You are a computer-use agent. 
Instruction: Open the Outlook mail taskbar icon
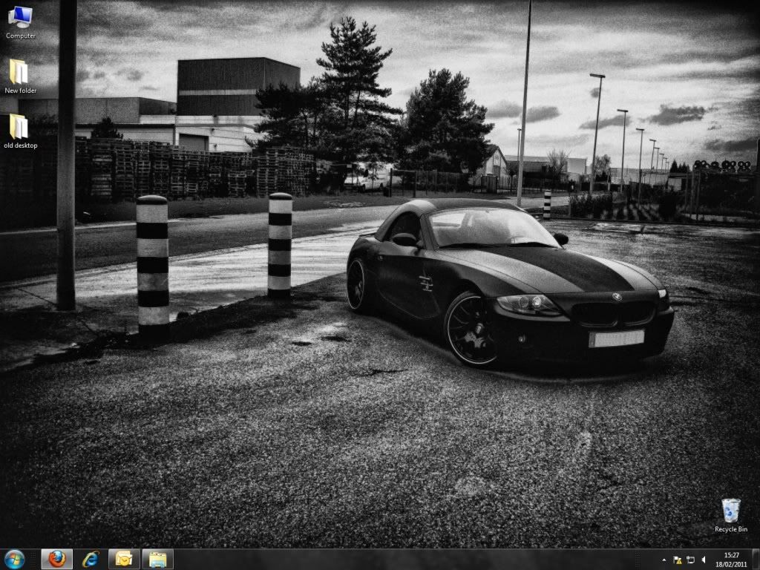tap(124, 560)
